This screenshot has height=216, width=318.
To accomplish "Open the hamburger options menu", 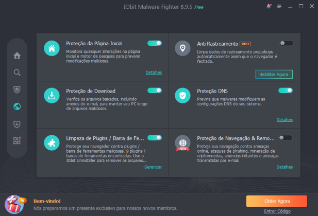I will pos(279,7).
